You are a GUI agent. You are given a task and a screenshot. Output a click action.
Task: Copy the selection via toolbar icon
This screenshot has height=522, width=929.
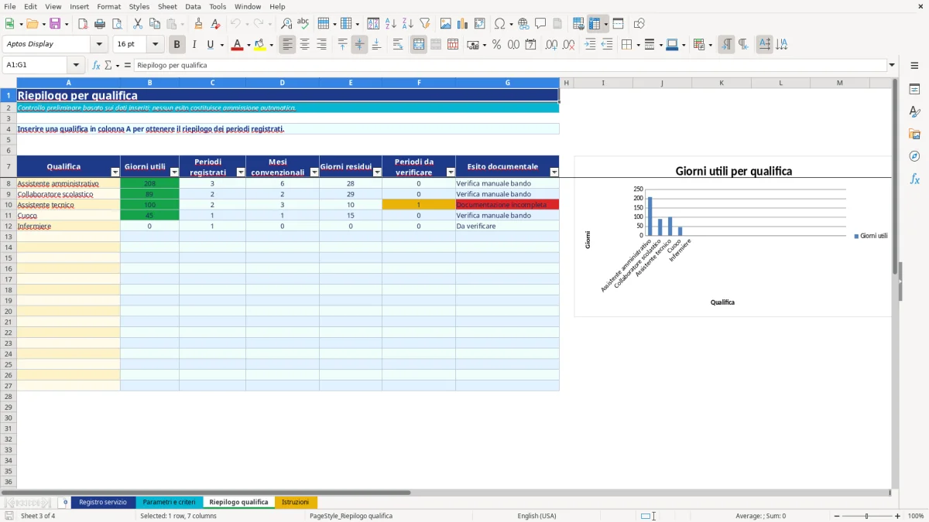click(155, 24)
